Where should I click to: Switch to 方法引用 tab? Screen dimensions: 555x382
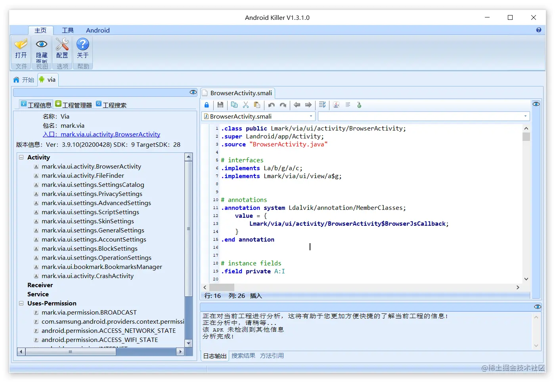(x=272, y=356)
